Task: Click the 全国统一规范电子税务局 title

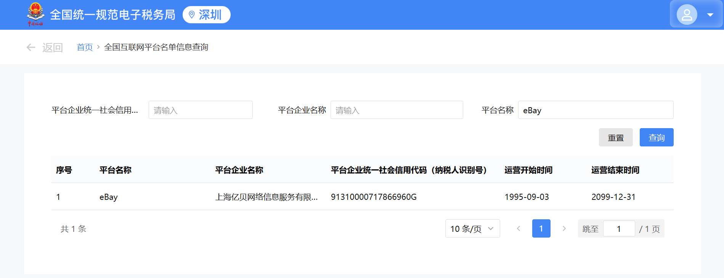Action: 113,15
